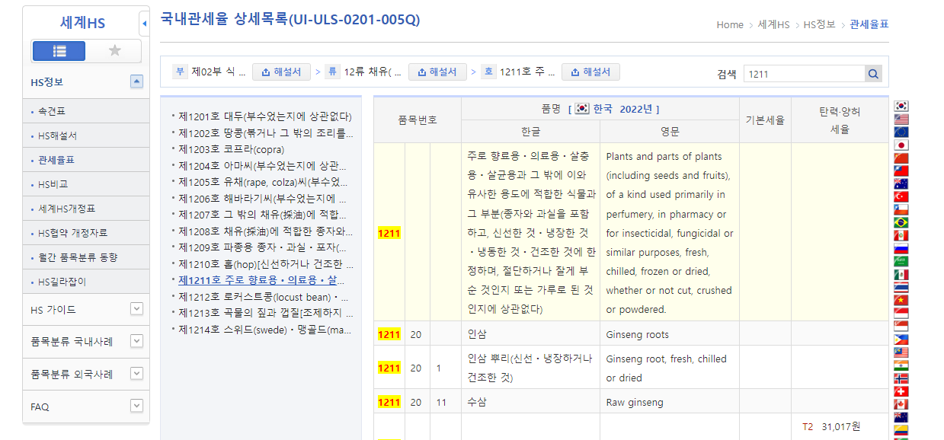Expand the HS 가이드 section
The width and height of the screenshot is (944, 440).
[136, 309]
